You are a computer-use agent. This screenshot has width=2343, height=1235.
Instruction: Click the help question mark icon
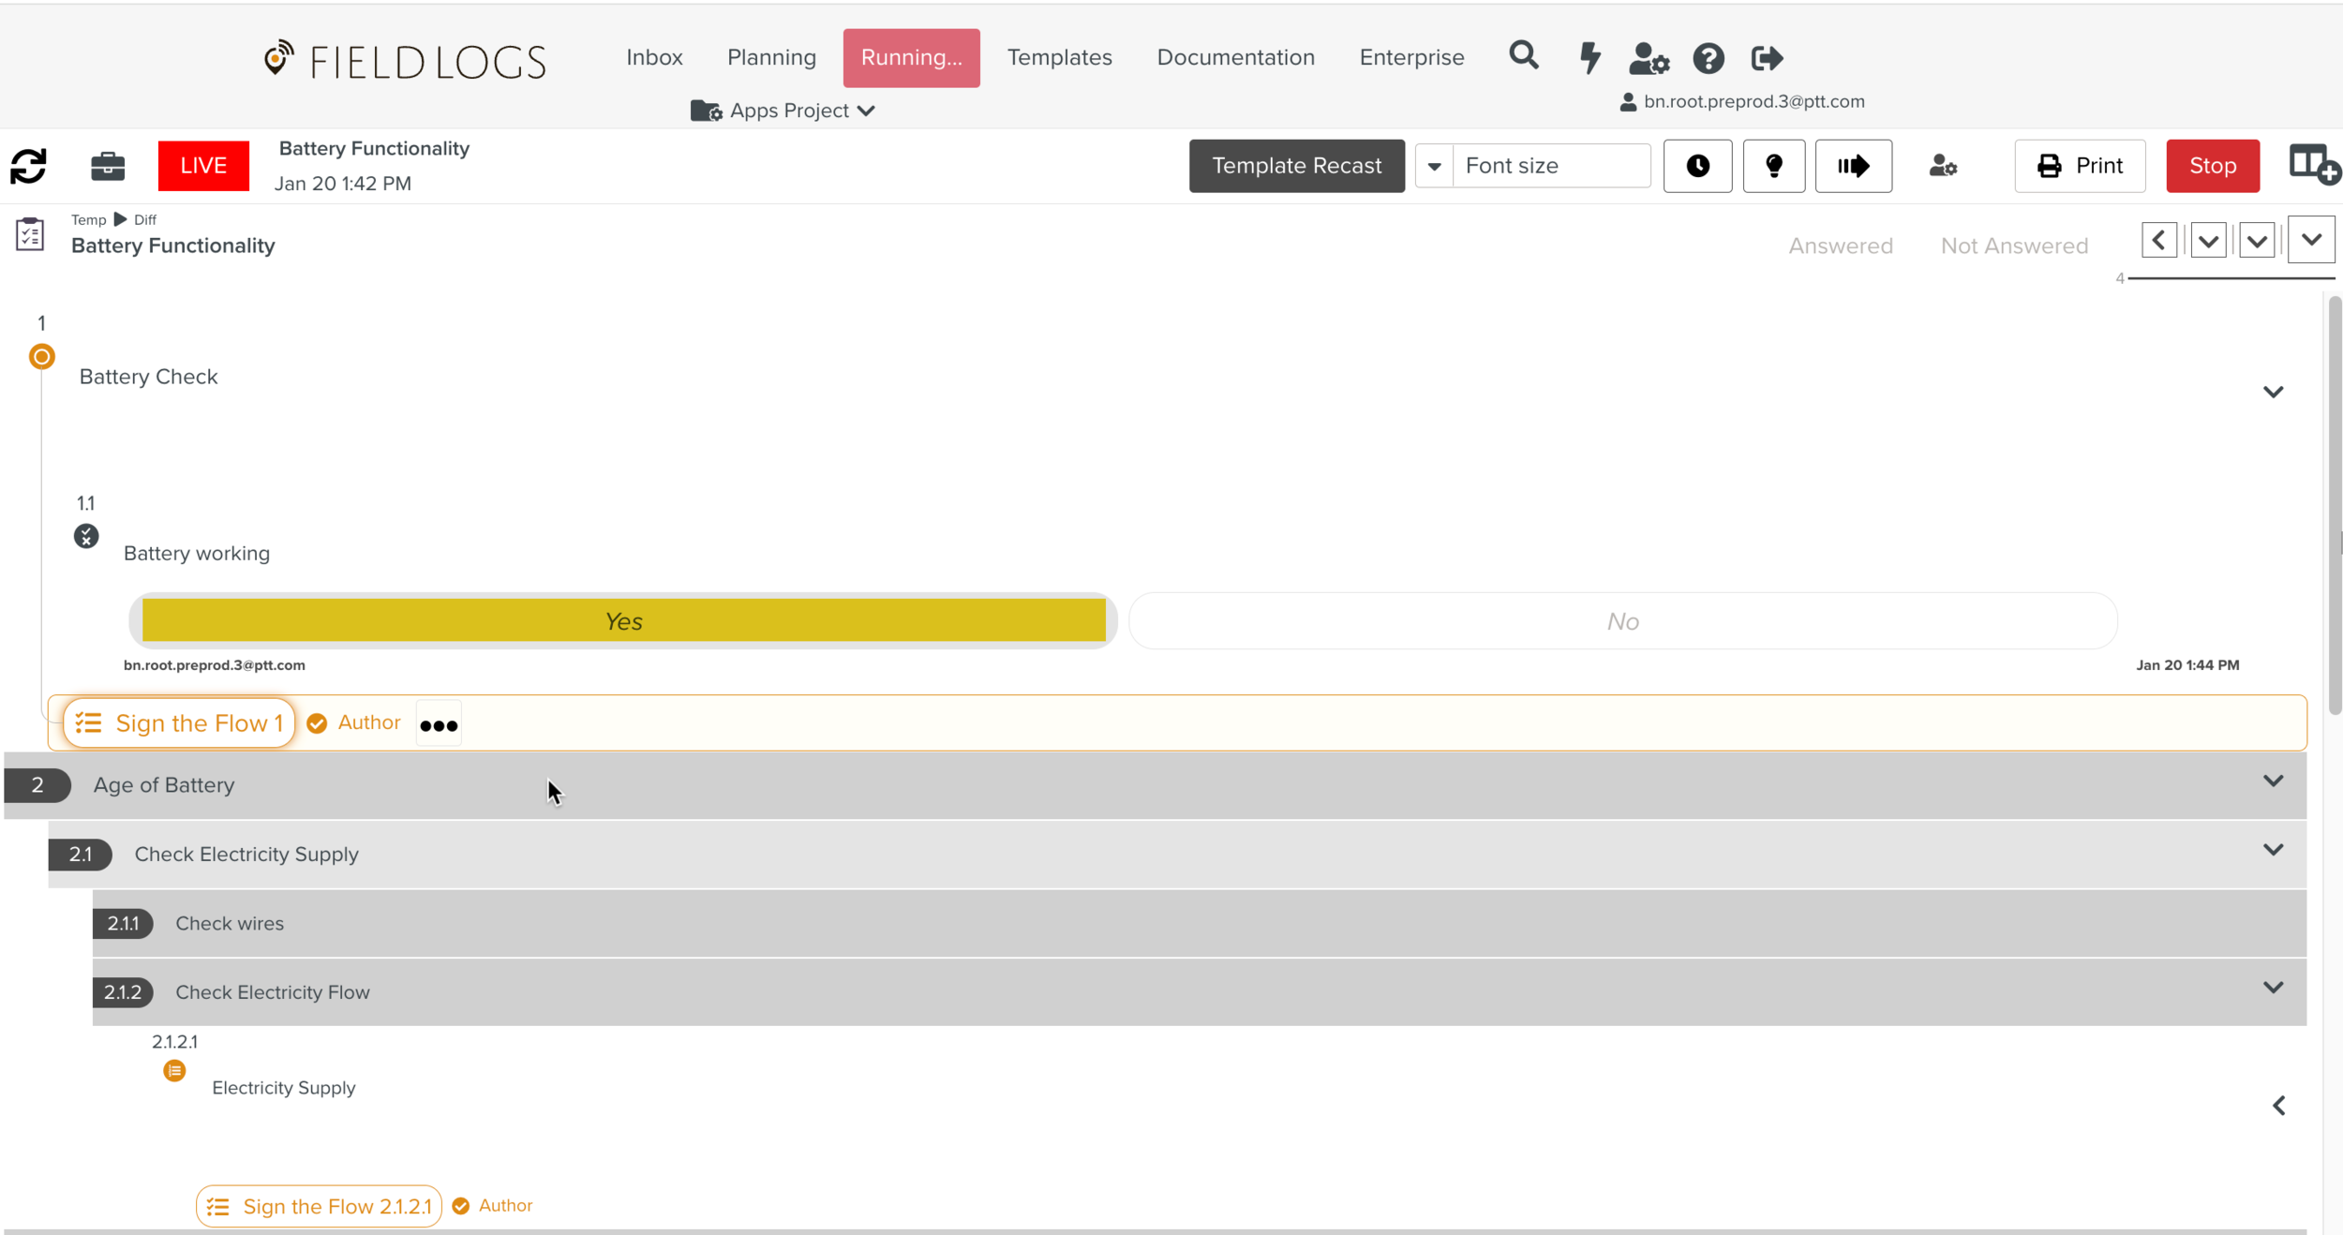click(1709, 58)
